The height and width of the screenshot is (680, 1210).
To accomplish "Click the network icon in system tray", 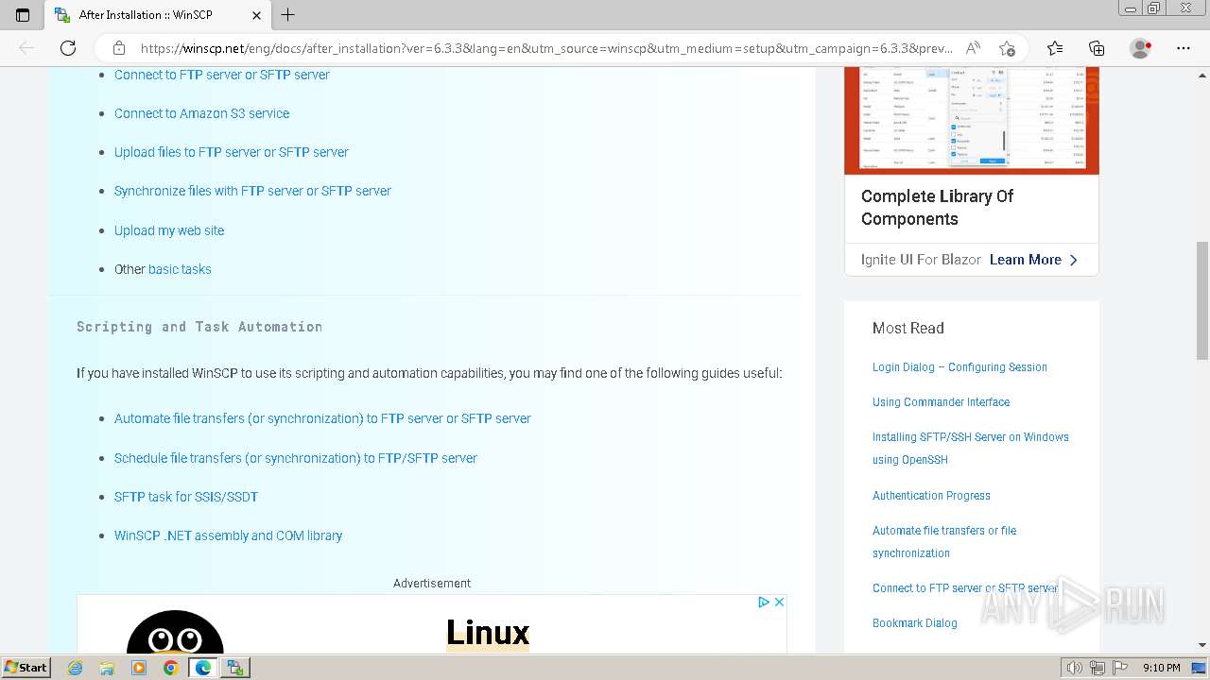I will [x=1098, y=668].
